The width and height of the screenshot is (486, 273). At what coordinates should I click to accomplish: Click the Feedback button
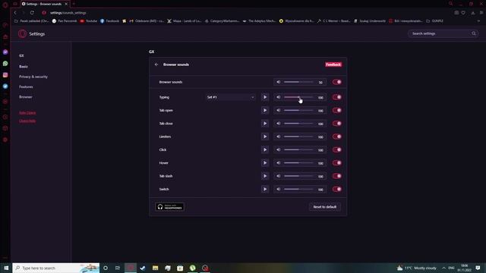(x=333, y=64)
